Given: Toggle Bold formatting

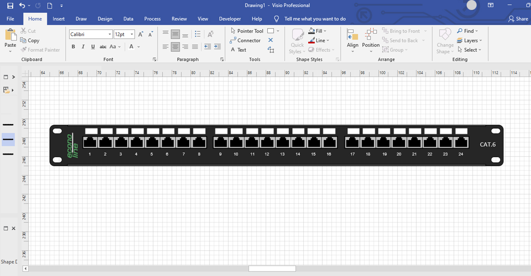Looking at the screenshot, I should [73, 47].
